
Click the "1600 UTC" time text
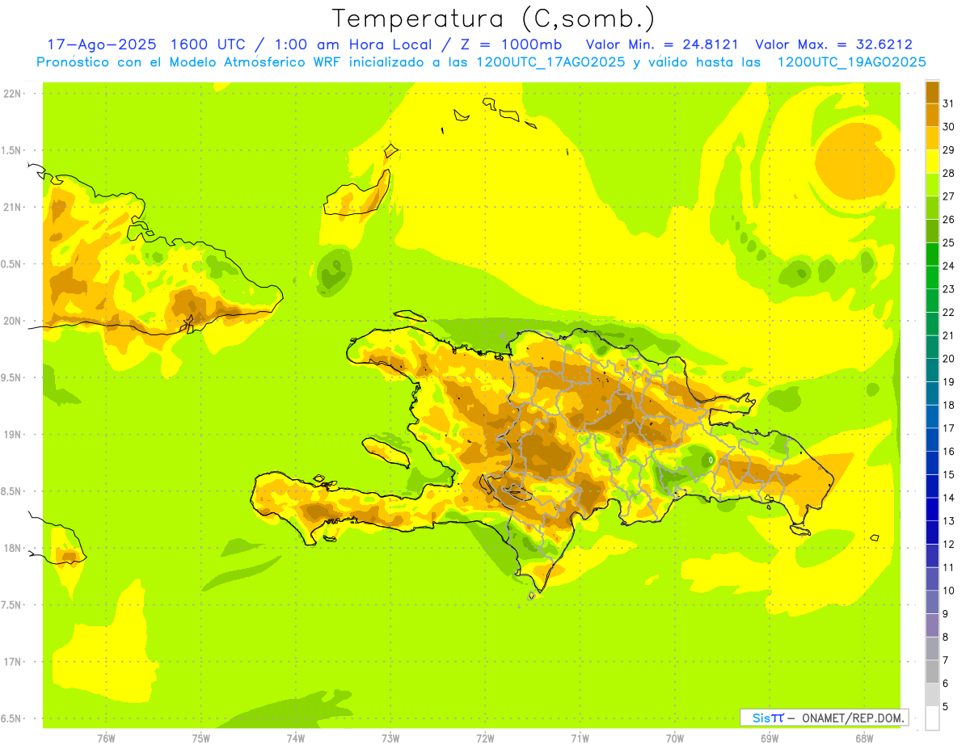click(x=209, y=44)
